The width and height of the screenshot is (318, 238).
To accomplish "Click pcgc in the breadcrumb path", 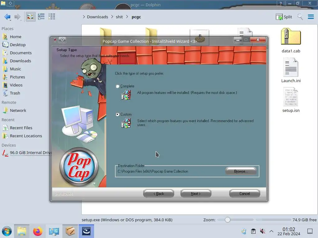I will 136,17.
